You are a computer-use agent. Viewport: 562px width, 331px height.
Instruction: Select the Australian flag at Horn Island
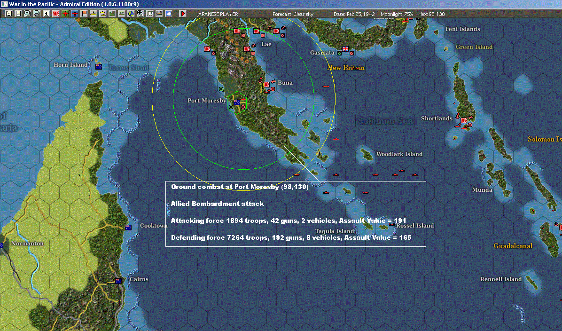tap(99, 67)
